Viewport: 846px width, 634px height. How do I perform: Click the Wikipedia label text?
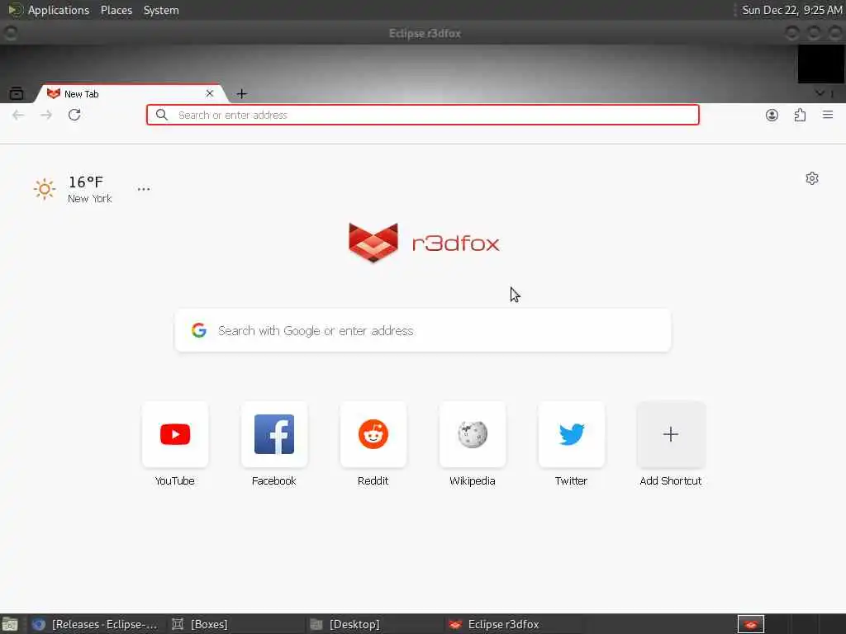coord(473,481)
